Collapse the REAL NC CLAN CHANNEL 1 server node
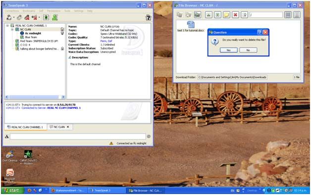The image size is (311, 195). 7,26
